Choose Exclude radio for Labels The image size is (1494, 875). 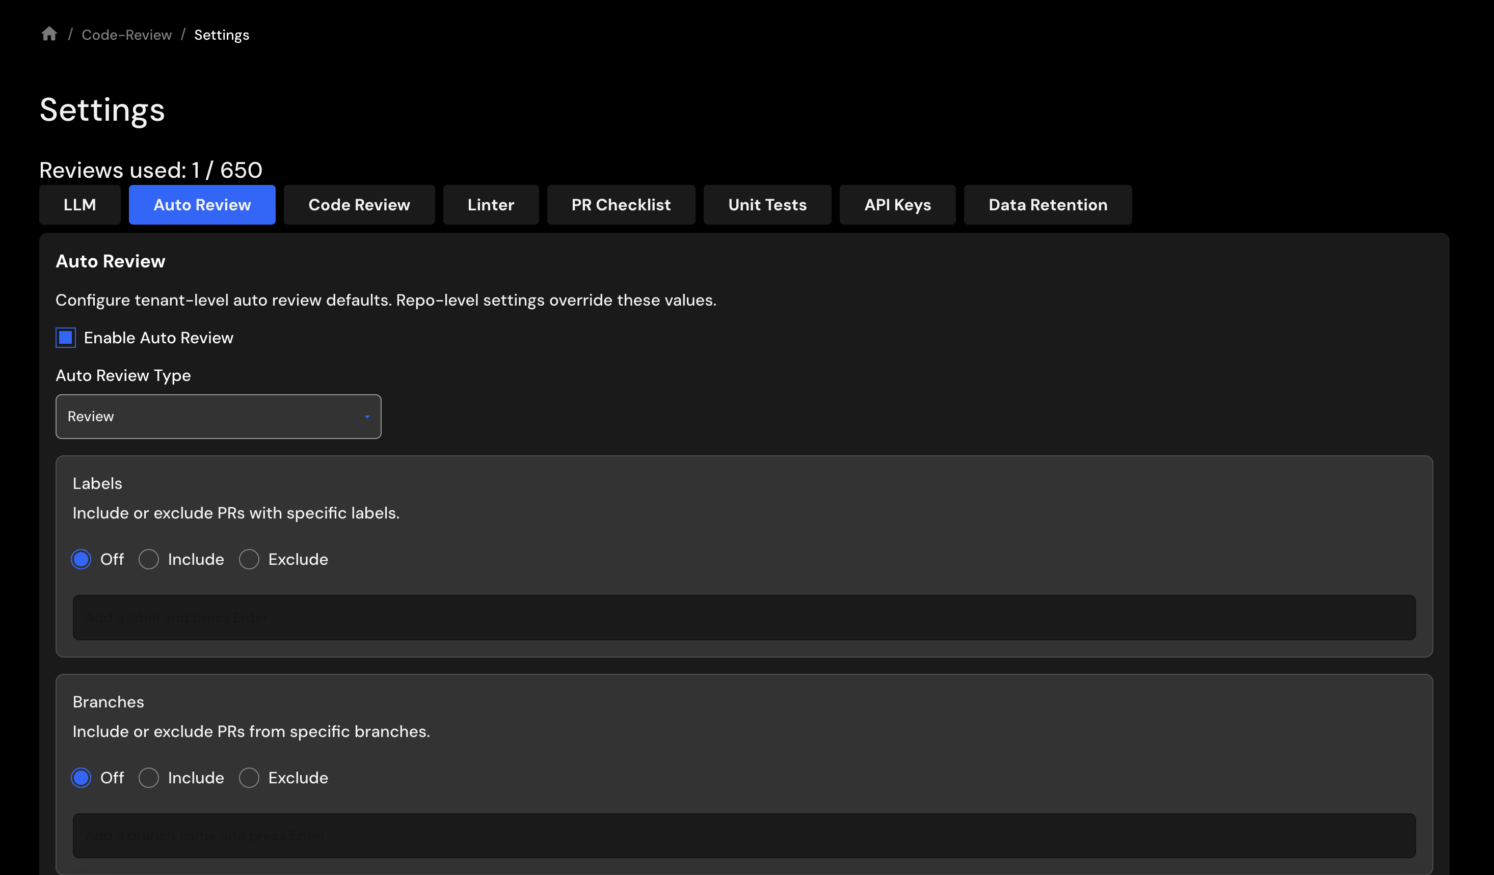(249, 559)
